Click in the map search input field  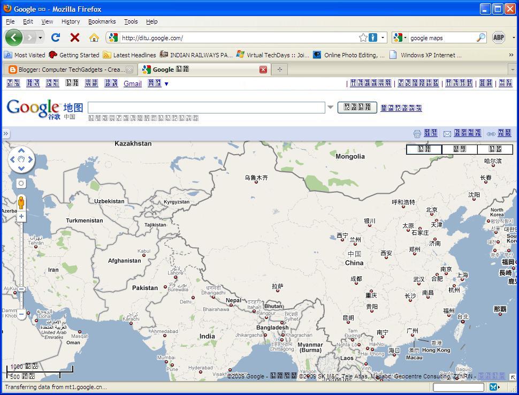click(207, 107)
